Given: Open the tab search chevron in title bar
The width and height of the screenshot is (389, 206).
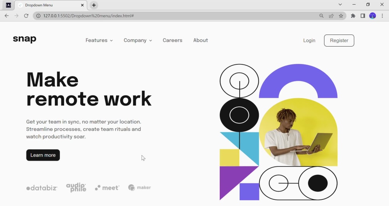Looking at the screenshot, I should pyautogui.click(x=340, y=4).
